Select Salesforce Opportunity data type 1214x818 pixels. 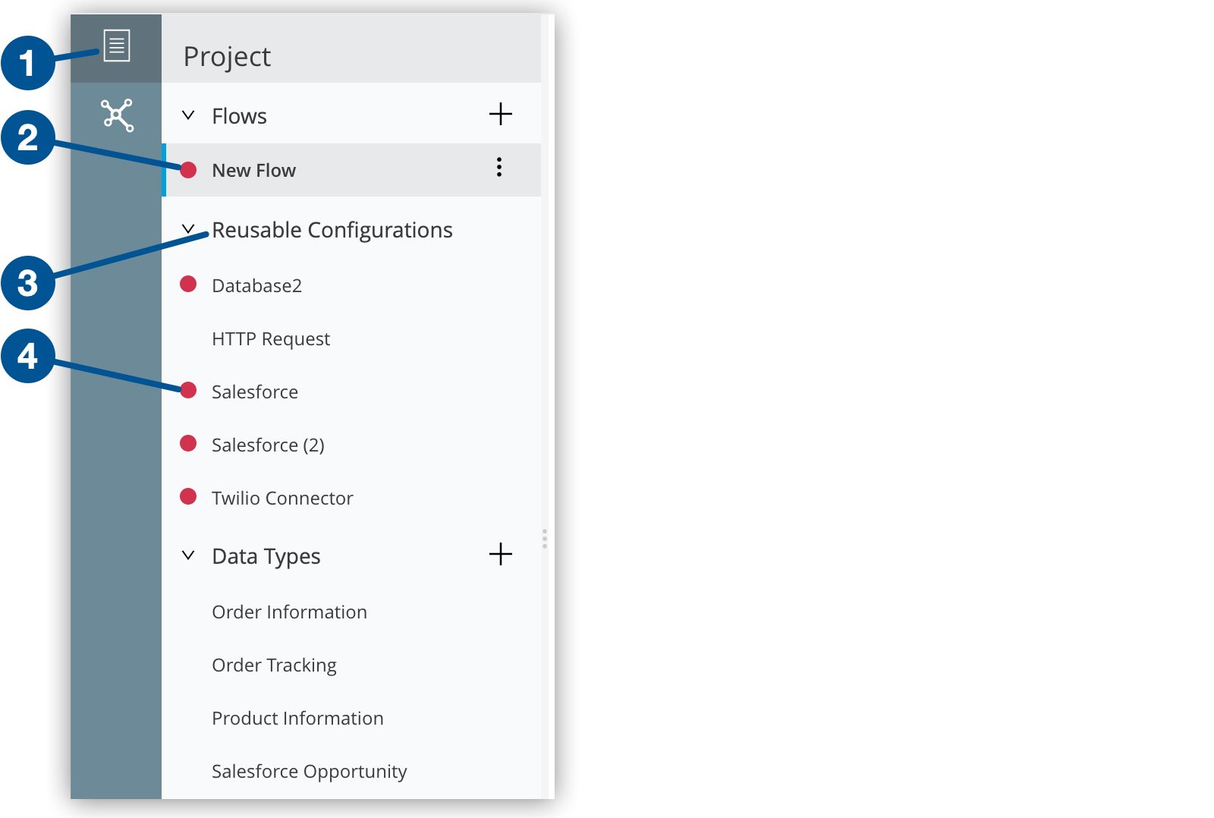point(309,772)
